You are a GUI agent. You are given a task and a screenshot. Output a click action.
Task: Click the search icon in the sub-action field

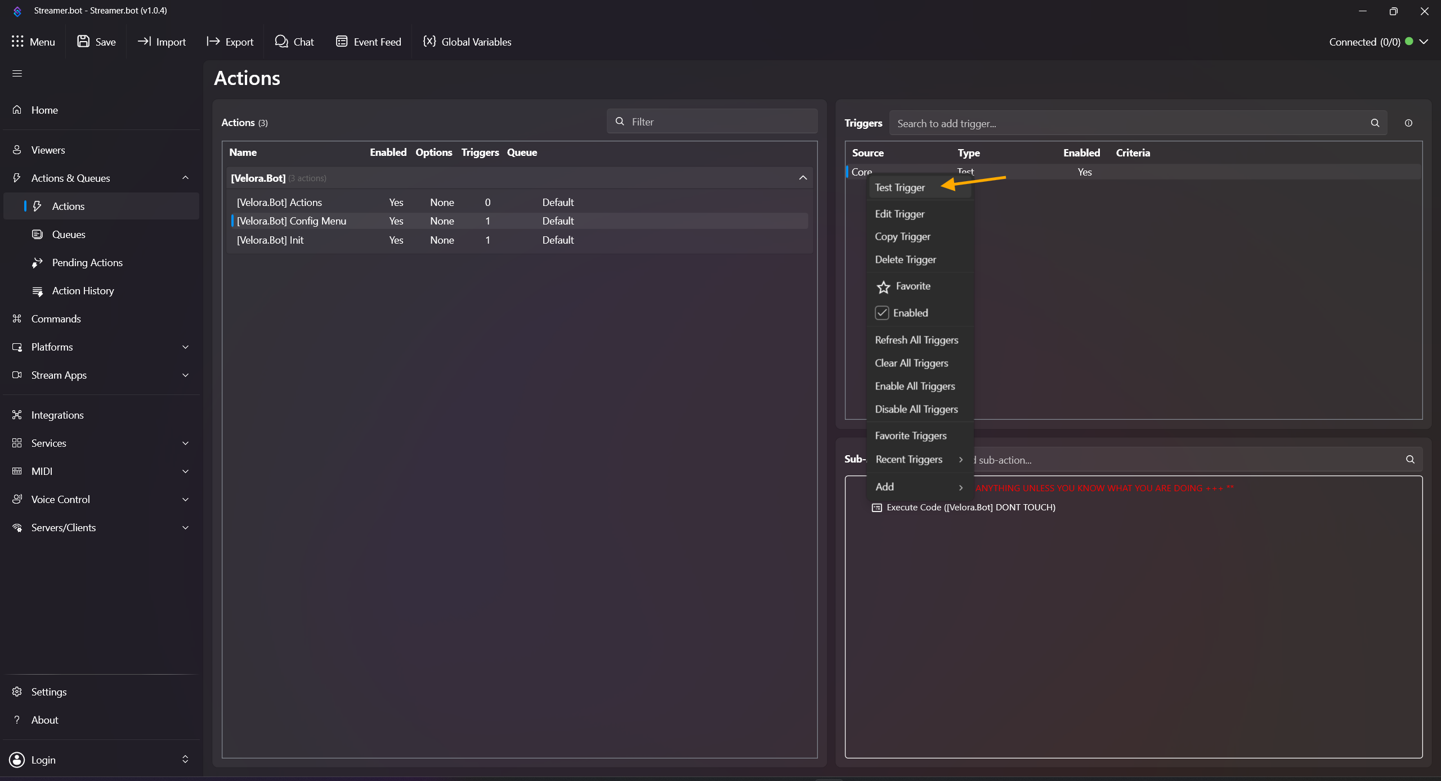(x=1410, y=460)
